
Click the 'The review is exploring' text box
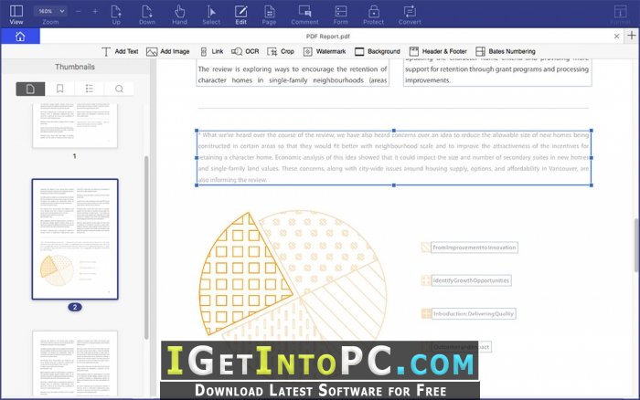293,73
